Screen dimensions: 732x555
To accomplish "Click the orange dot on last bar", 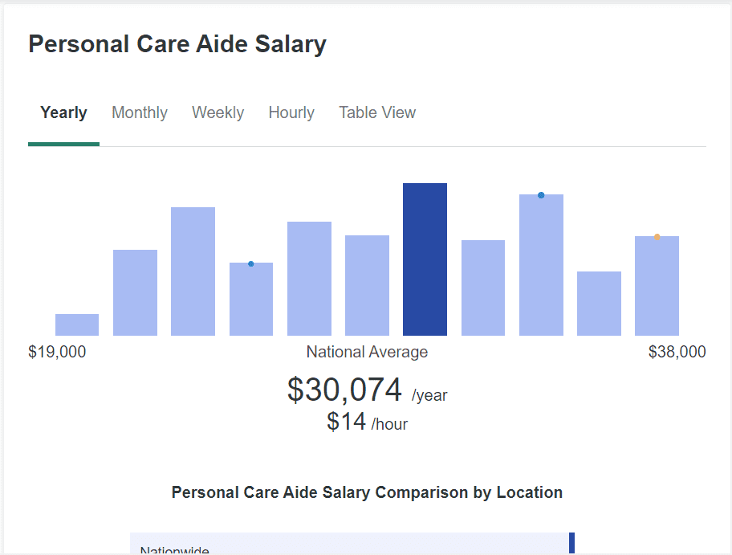I will [657, 237].
